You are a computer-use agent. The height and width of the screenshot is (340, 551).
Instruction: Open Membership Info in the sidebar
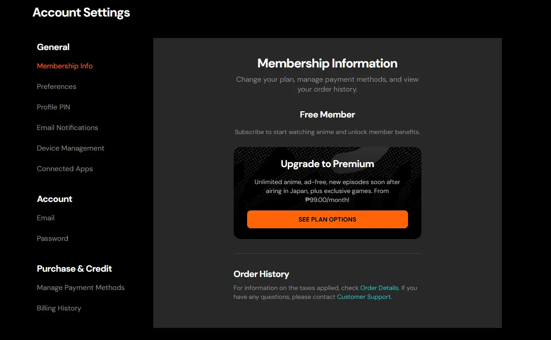pos(65,66)
